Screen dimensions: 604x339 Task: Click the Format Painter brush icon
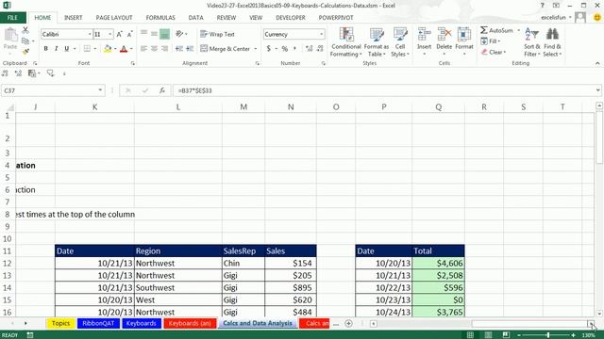25,51
